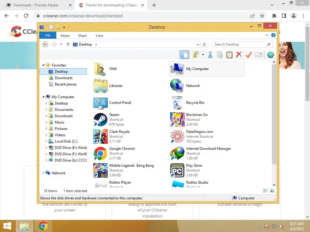This screenshot has height=232, width=310.
Task: Open the Home ribbon tab
Action: 65,36
